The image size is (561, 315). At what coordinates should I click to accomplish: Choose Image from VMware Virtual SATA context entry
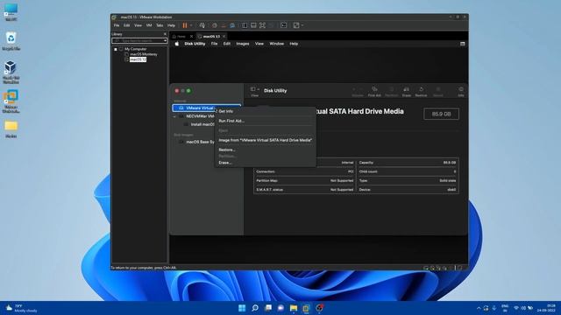265,140
